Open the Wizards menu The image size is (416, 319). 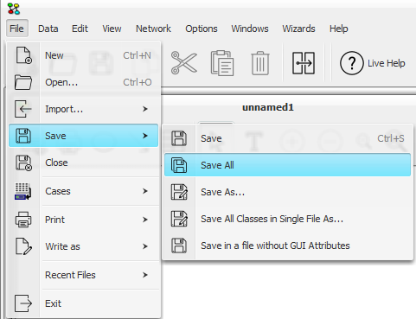[x=298, y=29]
